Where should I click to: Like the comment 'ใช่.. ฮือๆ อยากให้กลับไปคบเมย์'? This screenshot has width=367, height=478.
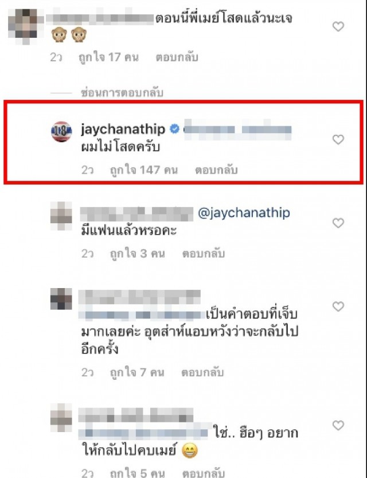point(338,425)
